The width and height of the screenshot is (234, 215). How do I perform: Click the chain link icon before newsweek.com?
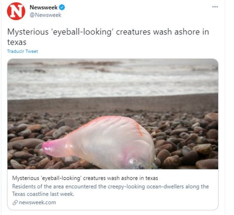15,203
